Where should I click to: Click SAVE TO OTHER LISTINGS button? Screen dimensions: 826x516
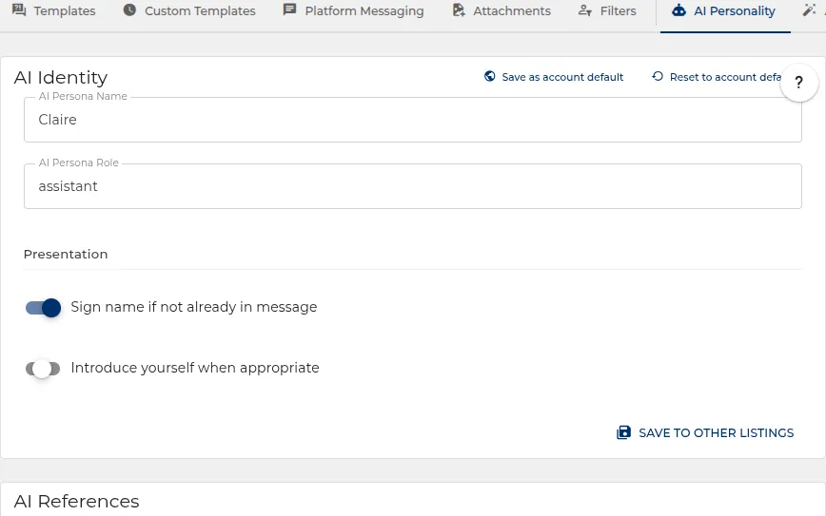pos(705,433)
